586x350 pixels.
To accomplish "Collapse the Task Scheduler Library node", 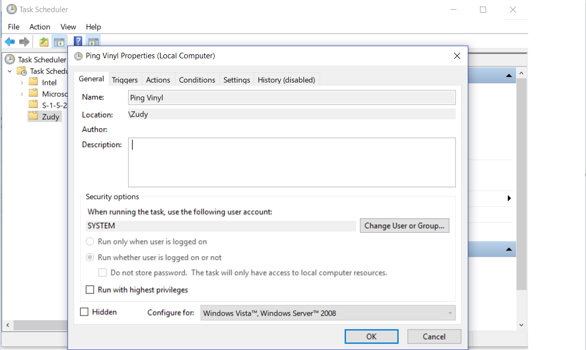I will pos(10,72).
